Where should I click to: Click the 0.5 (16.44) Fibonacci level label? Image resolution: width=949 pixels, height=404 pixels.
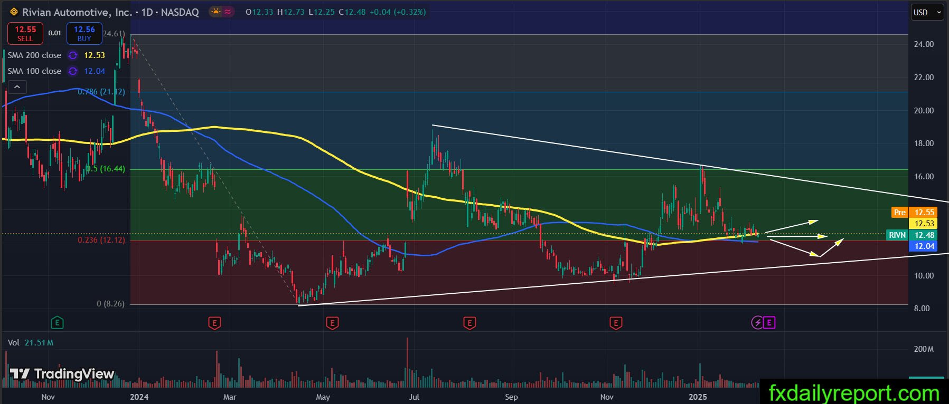coord(106,169)
